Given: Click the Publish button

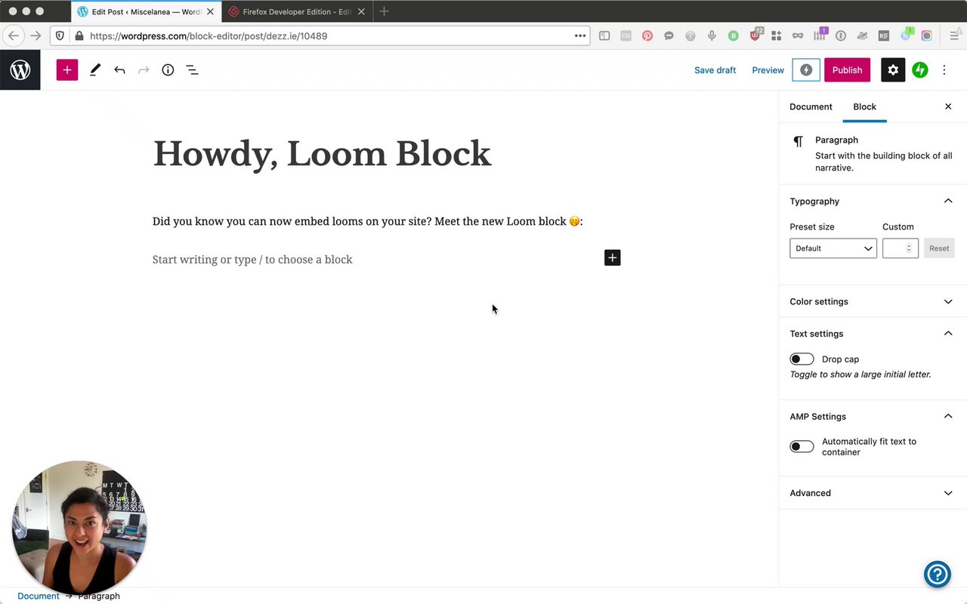Looking at the screenshot, I should tap(847, 70).
